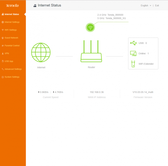Click the Advanced Settings wrench icon
The width and height of the screenshot is (168, 166).
3,69
